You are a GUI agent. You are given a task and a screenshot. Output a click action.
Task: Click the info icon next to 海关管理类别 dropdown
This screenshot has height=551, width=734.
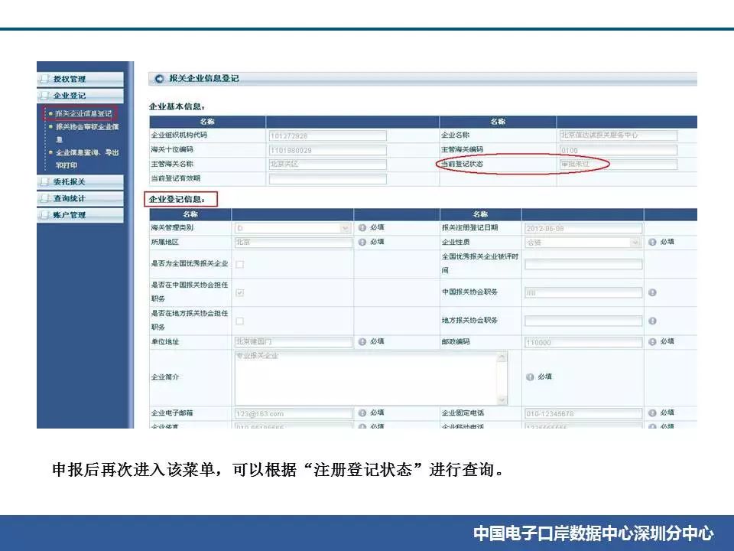[362, 228]
